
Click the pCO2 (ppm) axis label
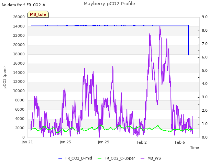(4, 77)
